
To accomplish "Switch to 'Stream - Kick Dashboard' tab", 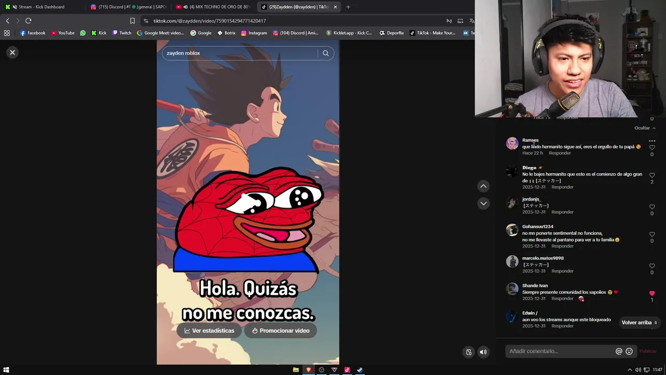I will (42, 7).
